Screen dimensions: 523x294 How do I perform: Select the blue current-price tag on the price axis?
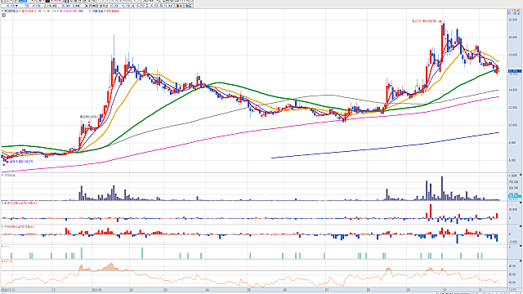pos(514,71)
